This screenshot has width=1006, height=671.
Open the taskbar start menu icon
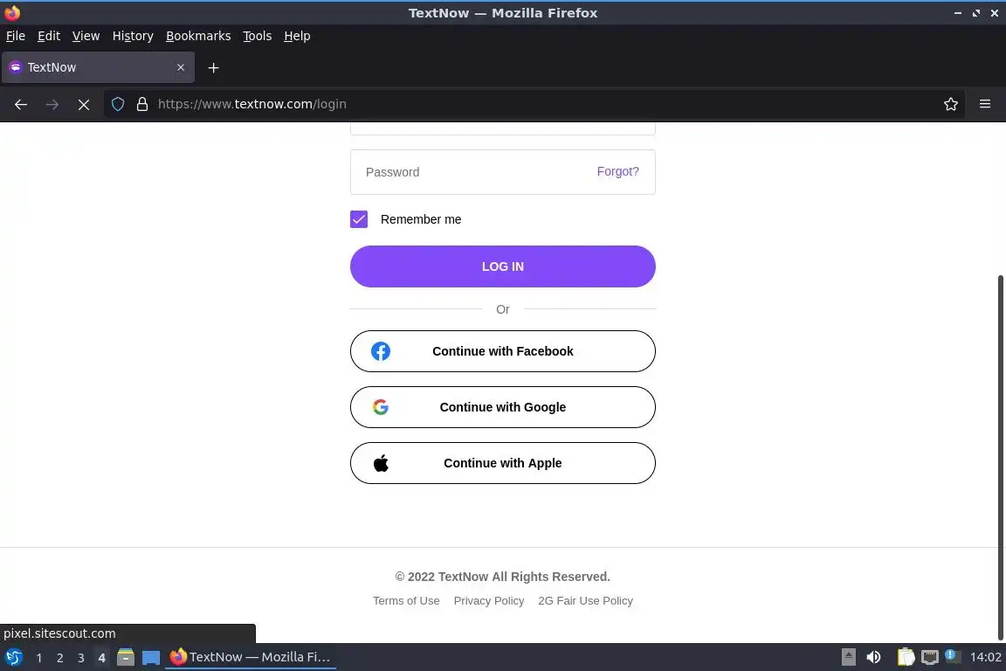(x=13, y=657)
